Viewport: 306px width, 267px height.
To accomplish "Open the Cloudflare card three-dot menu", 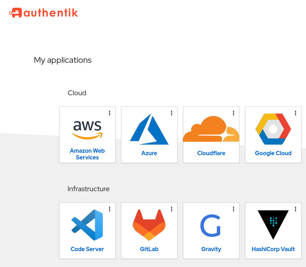I will point(233,113).
